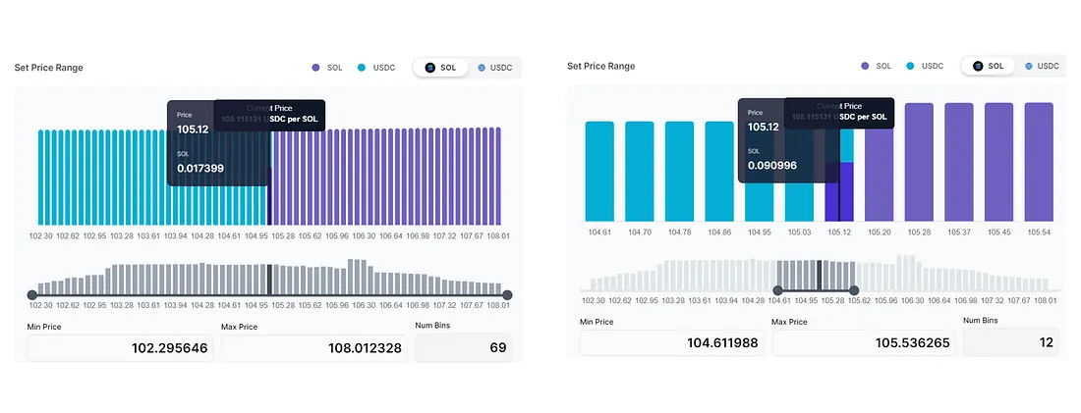Focus Max Price field showing 108.012328
This screenshot has height=413, width=1081.
pos(314,348)
